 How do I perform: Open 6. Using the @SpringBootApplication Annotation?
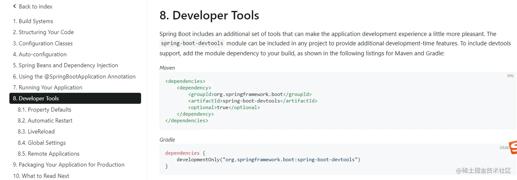74,77
